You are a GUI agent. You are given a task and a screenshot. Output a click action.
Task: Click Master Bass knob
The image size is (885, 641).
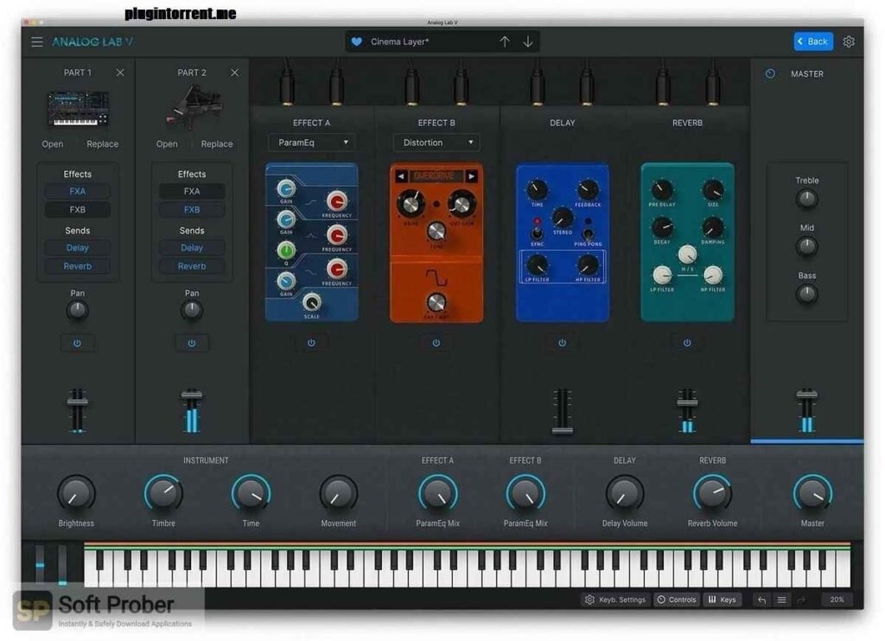[806, 294]
